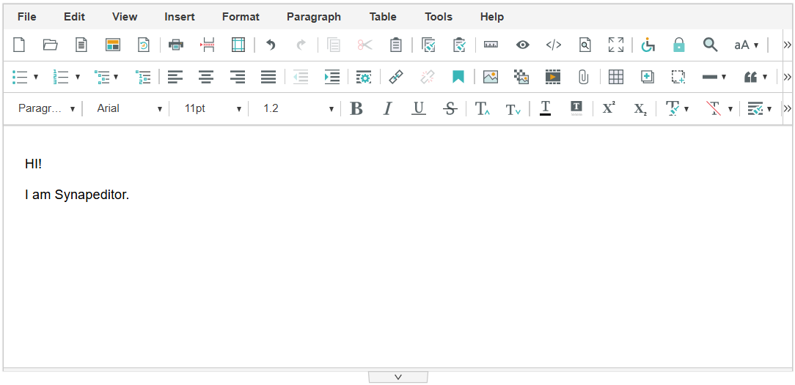Open the 1.2 line height dropdown

[298, 108]
